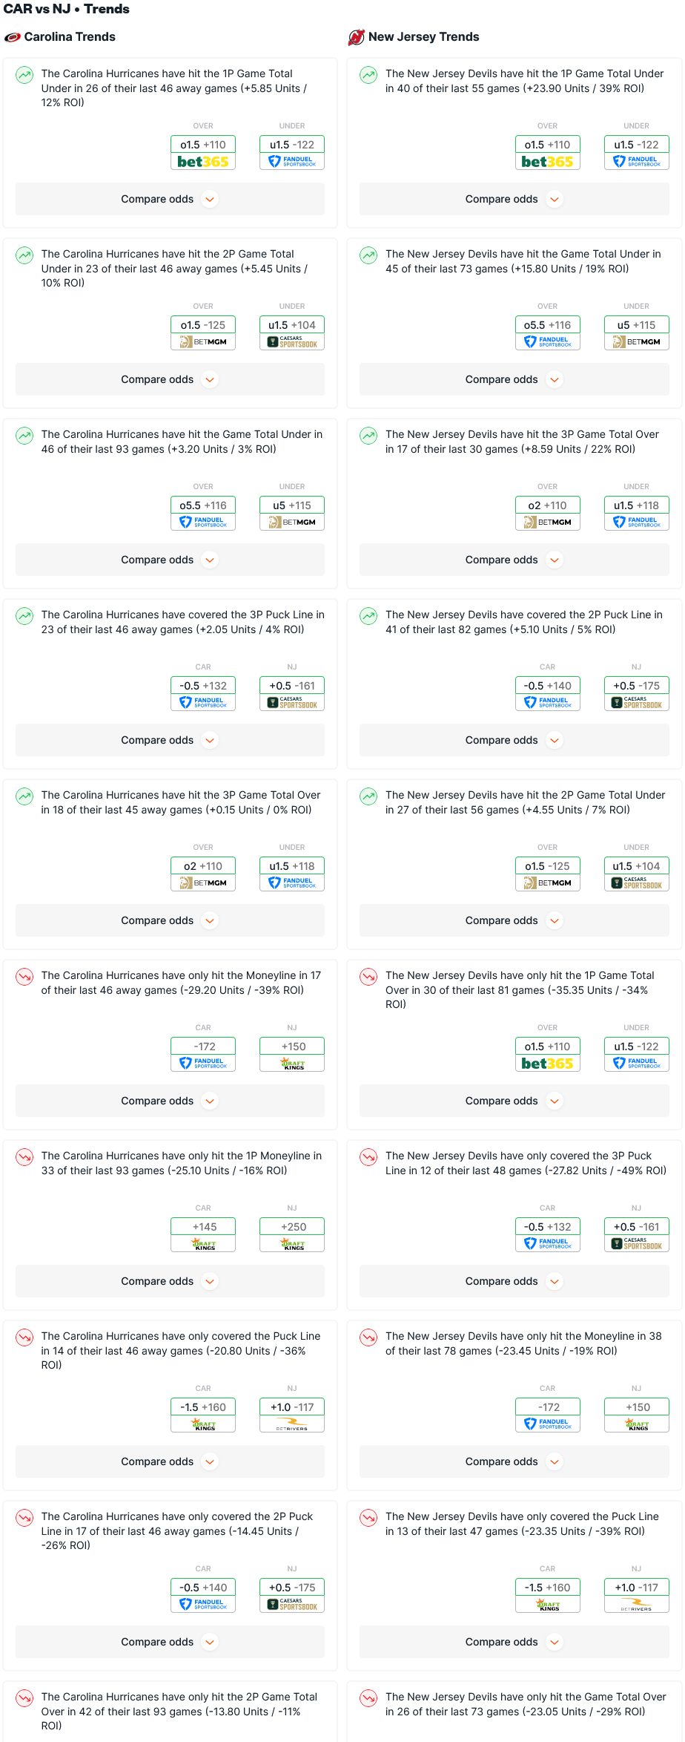The width and height of the screenshot is (685, 1742).
Task: Click the green uptrend icon beside Carolina 1P Game Total Under
Action: point(25,74)
